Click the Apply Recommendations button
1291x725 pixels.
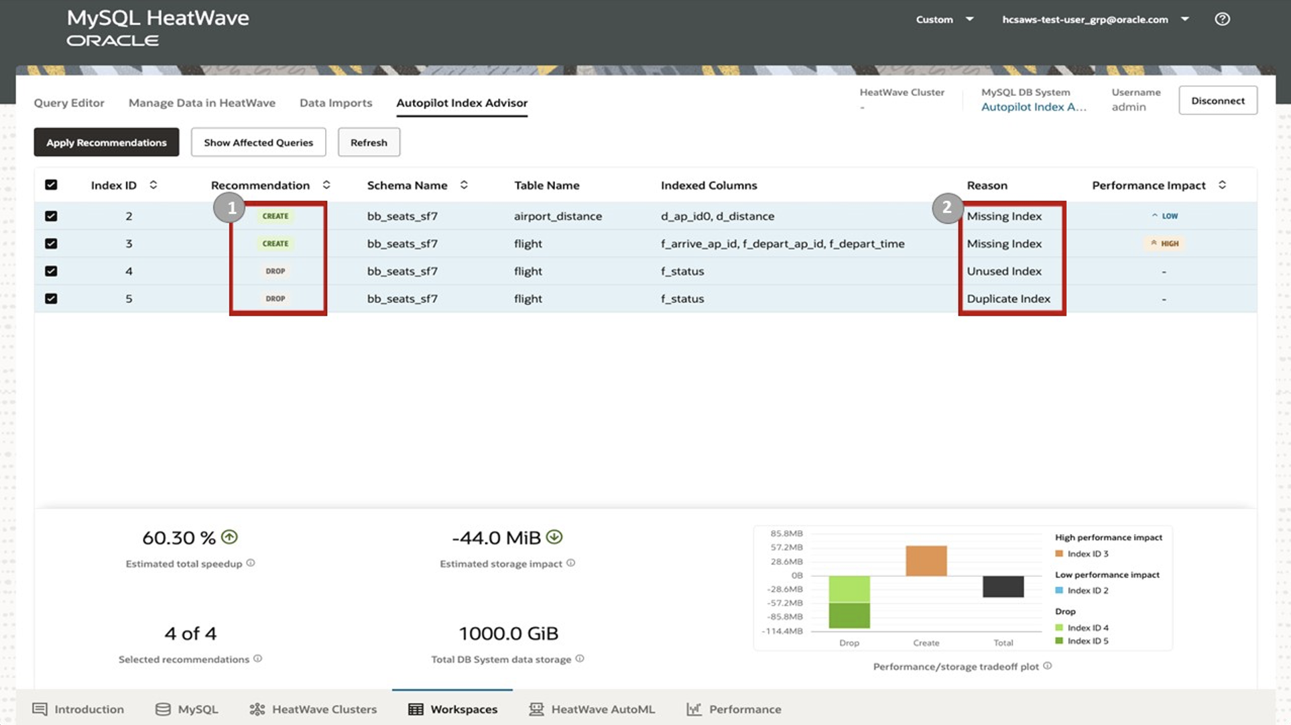[106, 142]
